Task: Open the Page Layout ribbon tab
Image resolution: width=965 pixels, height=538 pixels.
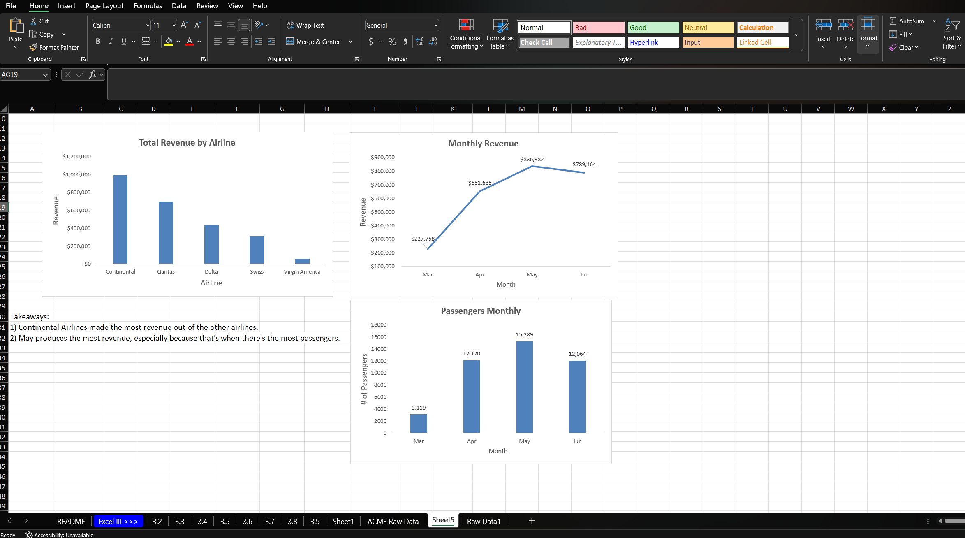Action: (x=104, y=6)
